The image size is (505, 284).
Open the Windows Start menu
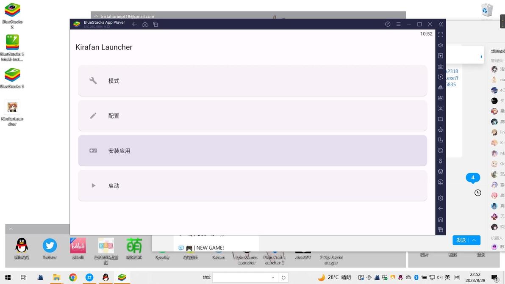8,277
